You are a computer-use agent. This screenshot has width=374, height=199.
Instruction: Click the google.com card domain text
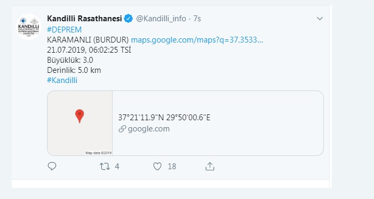click(149, 129)
